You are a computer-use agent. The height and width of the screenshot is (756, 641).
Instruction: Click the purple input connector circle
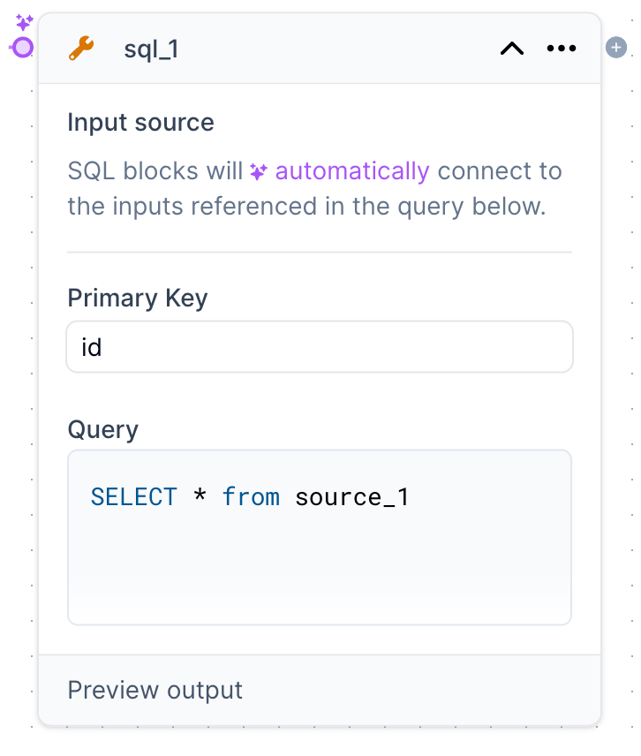[x=23, y=48]
